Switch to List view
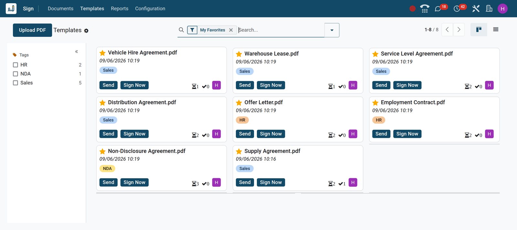Viewport: 517px width, 230px height. [496, 29]
